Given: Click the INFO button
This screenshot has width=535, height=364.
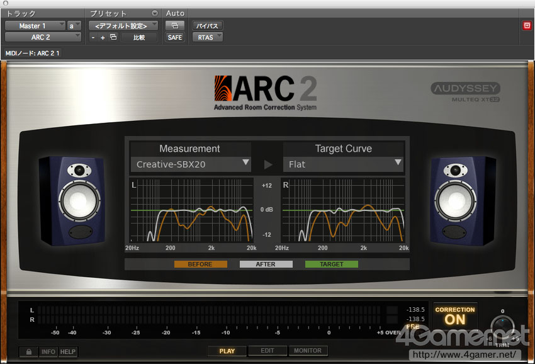Looking at the screenshot, I should point(48,351).
